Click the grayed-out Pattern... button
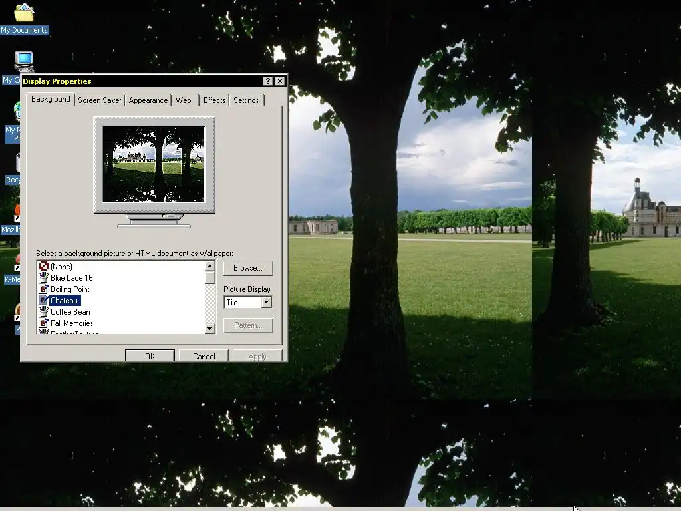 (248, 325)
